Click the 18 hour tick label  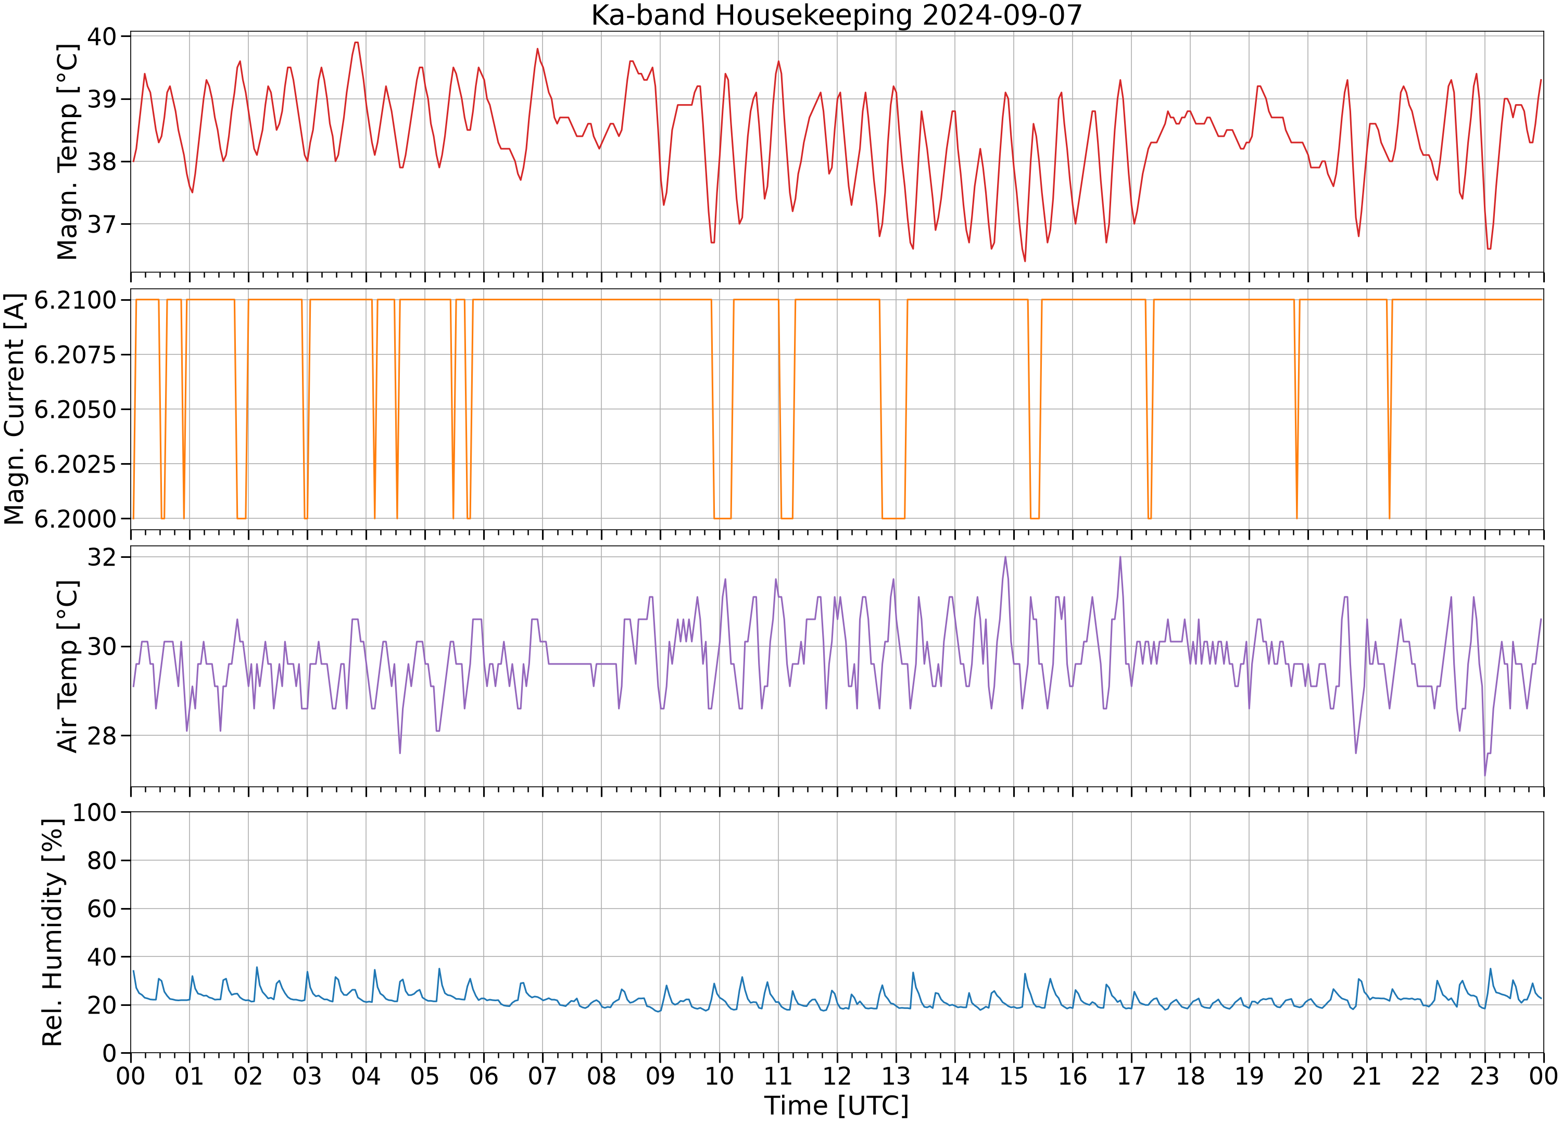pyautogui.click(x=1190, y=1075)
